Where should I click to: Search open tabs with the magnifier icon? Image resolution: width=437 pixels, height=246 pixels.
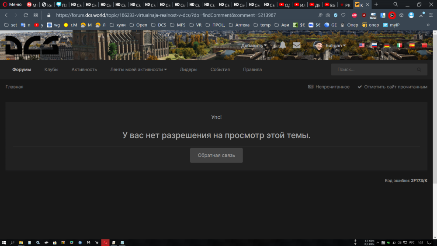(395, 4)
